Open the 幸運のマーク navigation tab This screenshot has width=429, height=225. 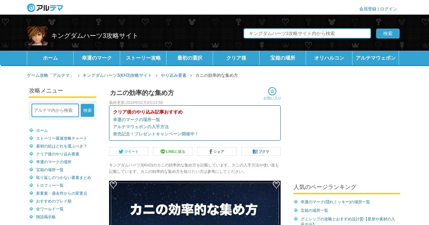(x=97, y=58)
